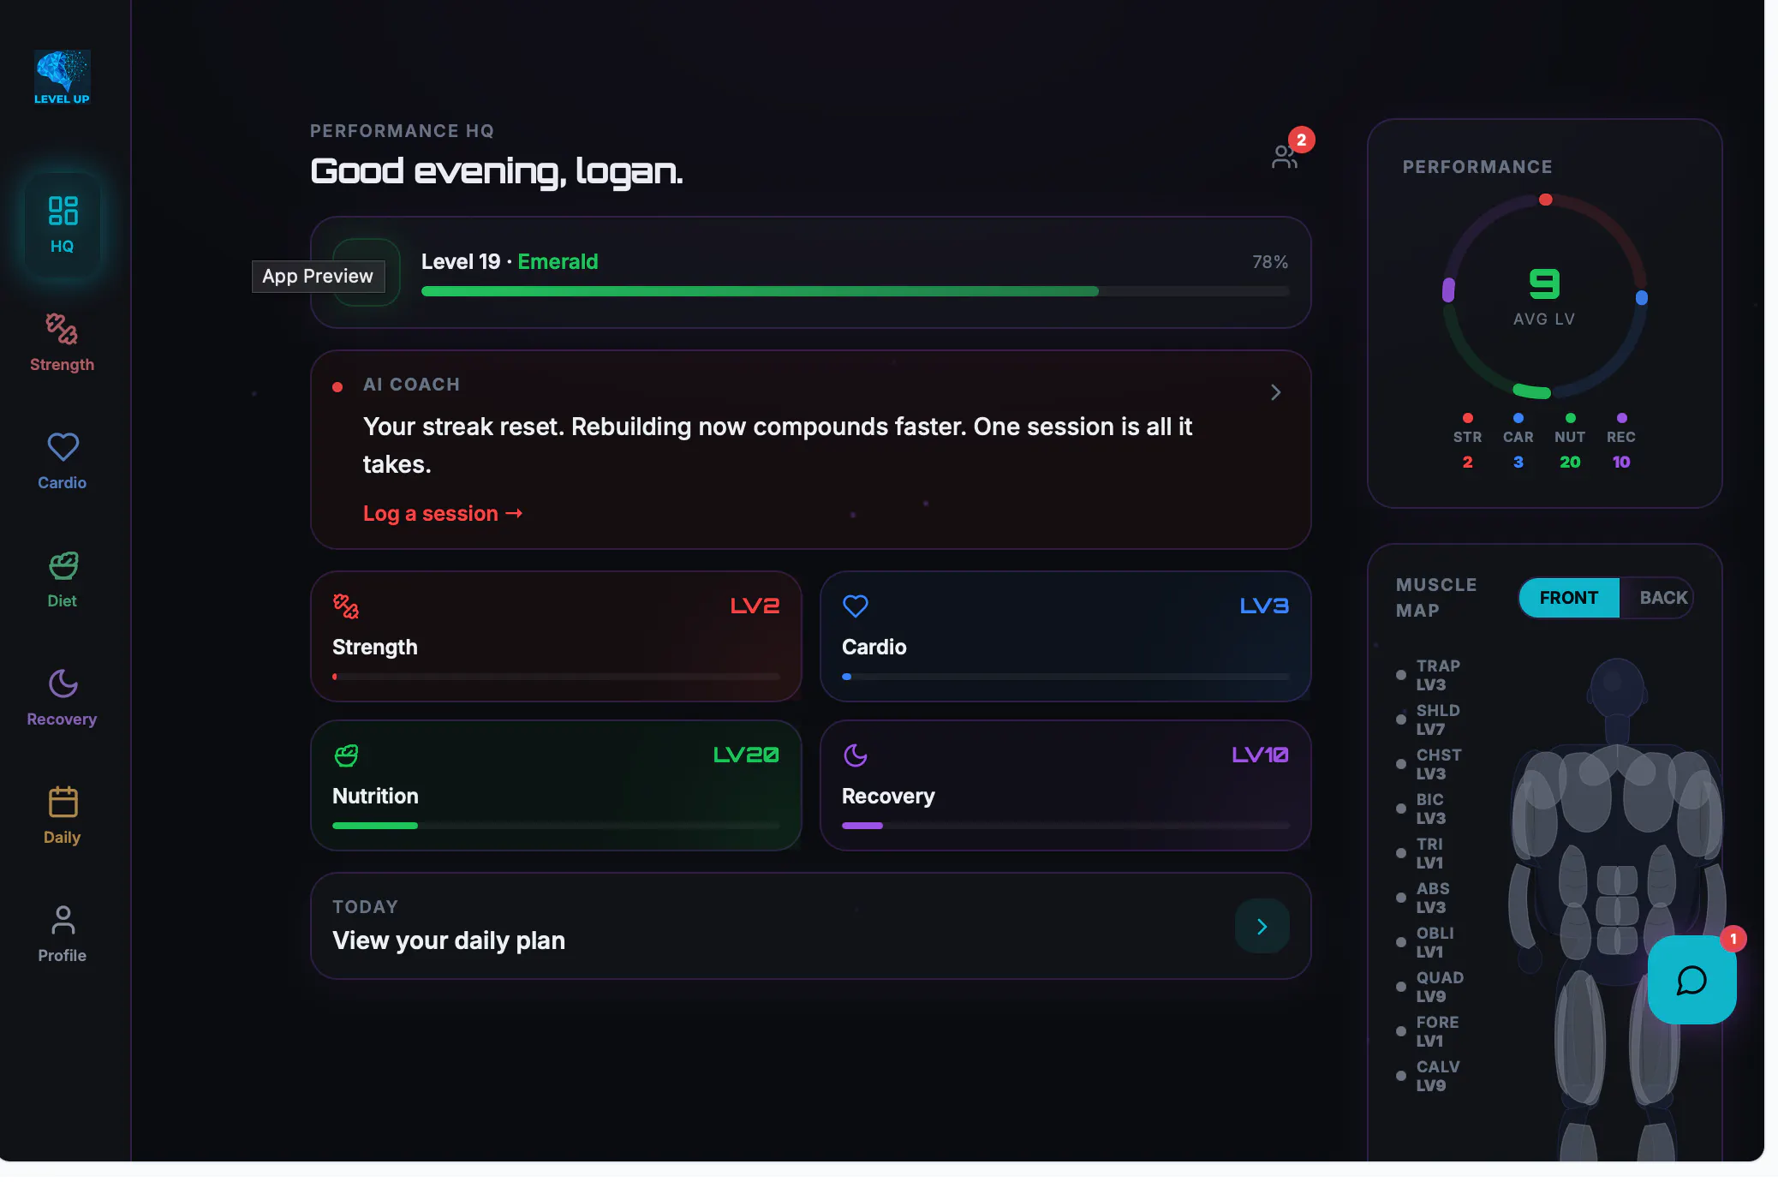The height and width of the screenshot is (1182, 1778).
Task: Select TRAP LV3 in muscle list
Action: (1429, 675)
